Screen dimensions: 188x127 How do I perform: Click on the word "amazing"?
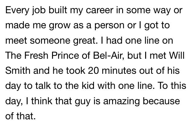[x=121, y=101]
